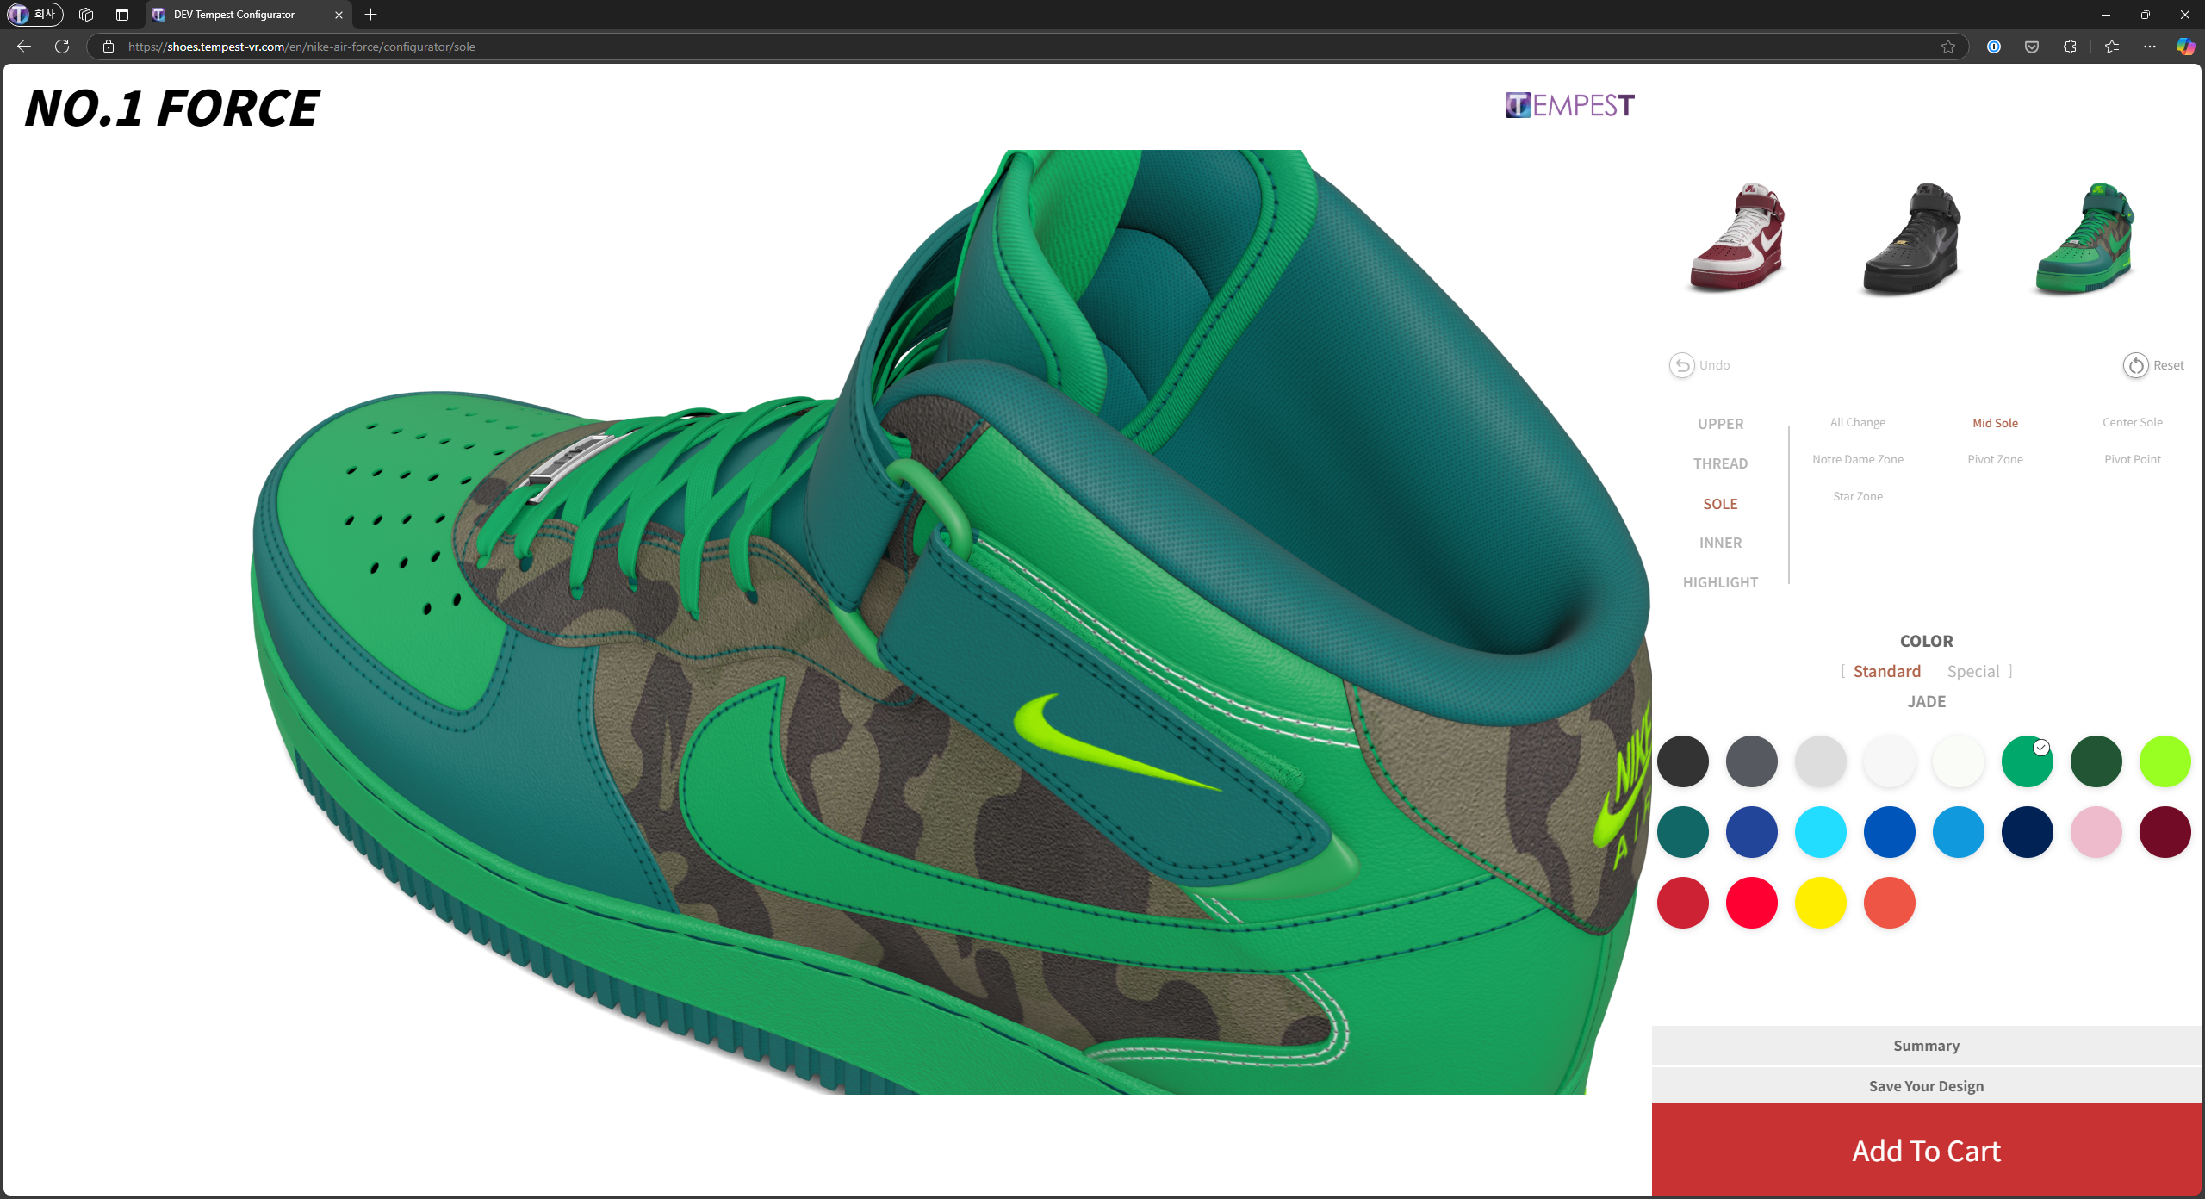2205x1199 pixels.
Task: Select the INNER category
Action: click(x=1720, y=543)
